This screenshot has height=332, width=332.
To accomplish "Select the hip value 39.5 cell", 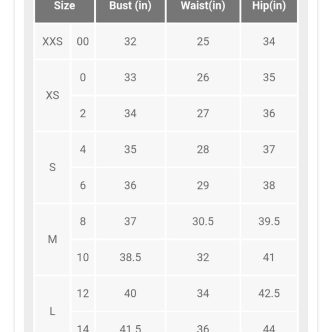I will click(x=269, y=221).
